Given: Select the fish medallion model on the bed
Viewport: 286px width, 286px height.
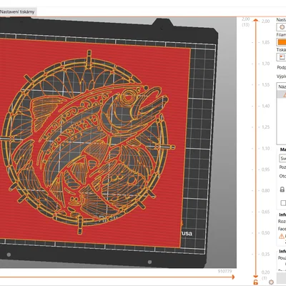Looking at the screenshot, I should 89,142.
